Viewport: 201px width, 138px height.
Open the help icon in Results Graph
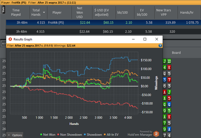[x=160, y=46]
